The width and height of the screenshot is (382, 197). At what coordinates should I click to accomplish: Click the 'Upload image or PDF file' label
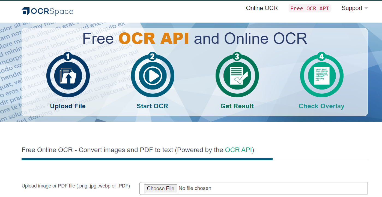pyautogui.click(x=76, y=186)
